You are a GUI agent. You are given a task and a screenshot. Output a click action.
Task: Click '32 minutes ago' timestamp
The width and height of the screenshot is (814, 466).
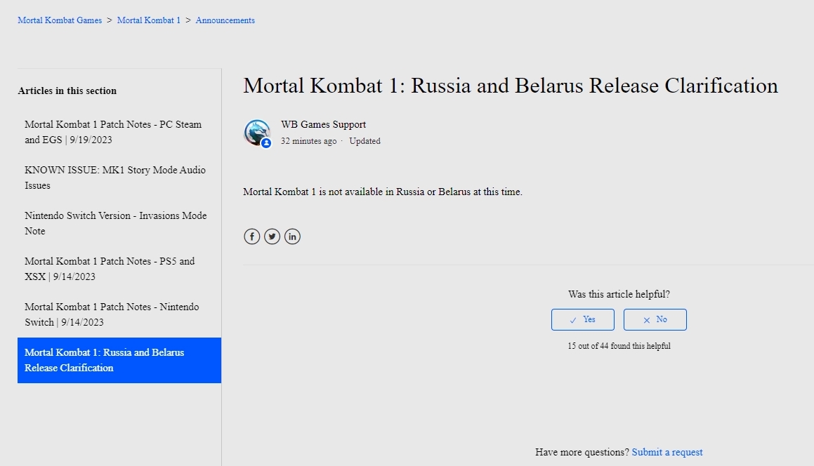tap(309, 141)
